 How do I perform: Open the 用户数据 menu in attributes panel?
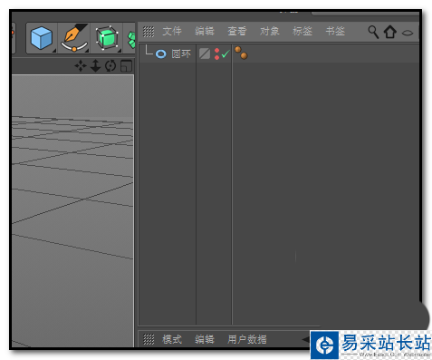pyautogui.click(x=247, y=339)
